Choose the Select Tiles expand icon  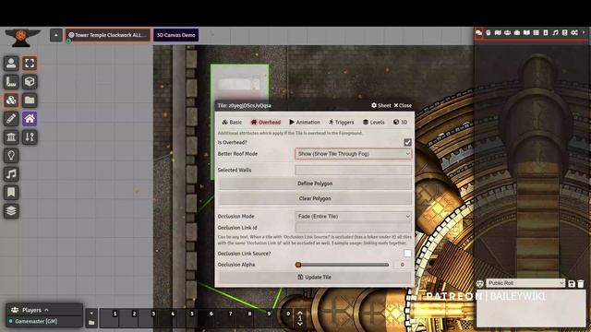tap(30, 64)
